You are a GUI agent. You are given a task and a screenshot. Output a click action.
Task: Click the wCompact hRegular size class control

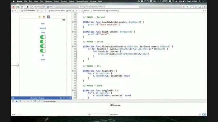click(37, 98)
